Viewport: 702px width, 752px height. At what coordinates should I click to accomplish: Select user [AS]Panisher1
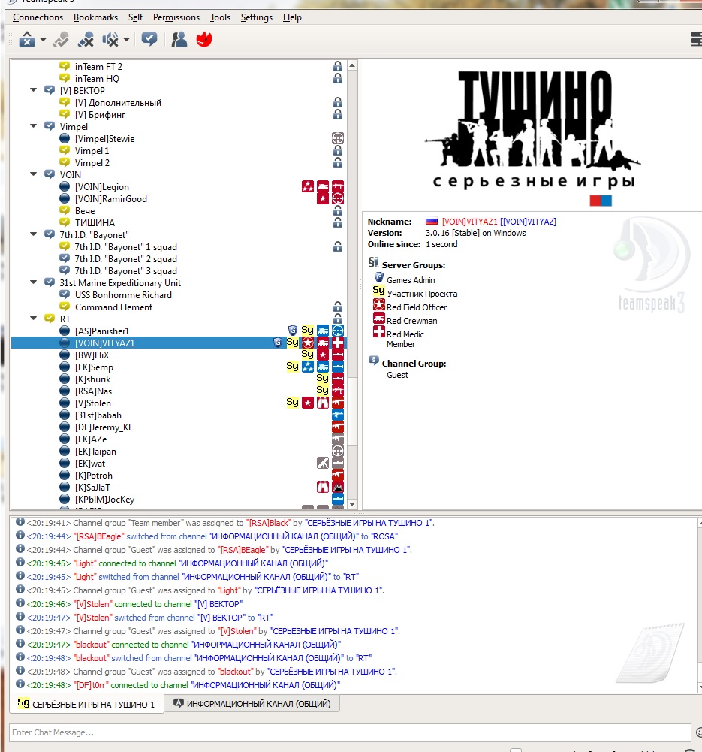point(101,331)
